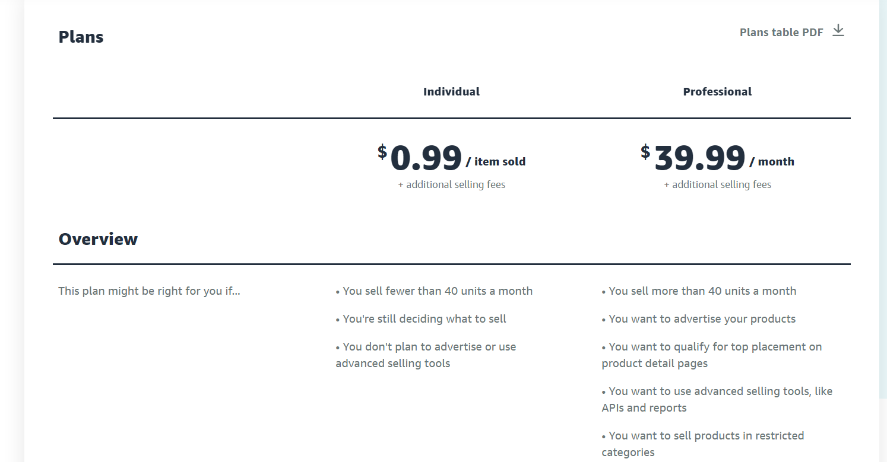
Task: Click the Overview section heading
Action: pos(98,239)
